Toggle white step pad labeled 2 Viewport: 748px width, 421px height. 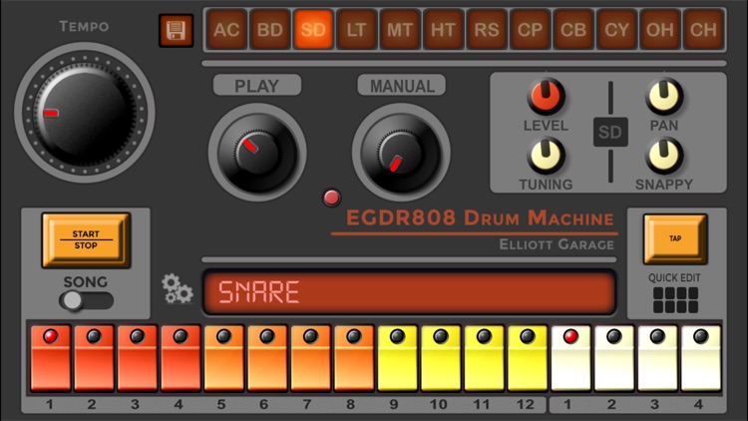pos(614,358)
